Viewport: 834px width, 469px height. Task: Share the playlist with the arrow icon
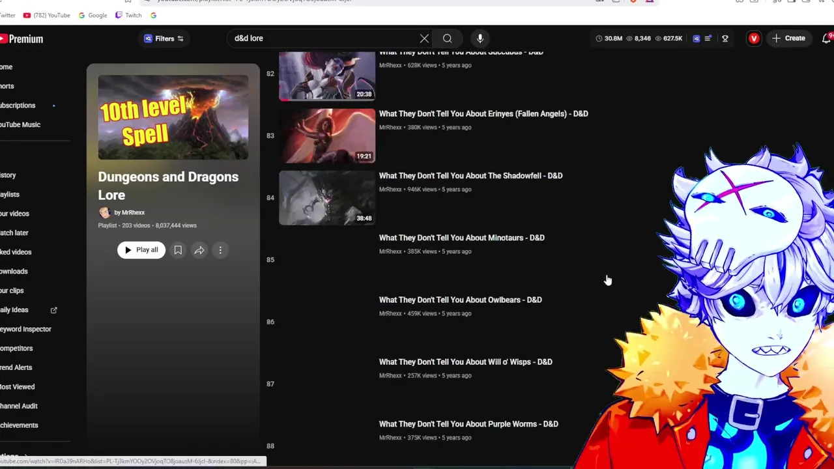pos(199,250)
